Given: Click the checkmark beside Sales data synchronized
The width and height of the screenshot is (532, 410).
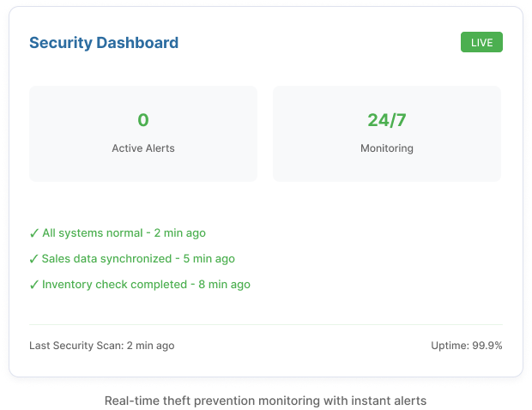Looking at the screenshot, I should click(x=34, y=258).
